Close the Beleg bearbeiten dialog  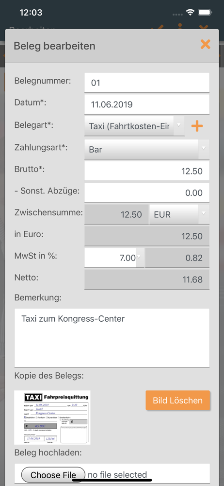[205, 45]
